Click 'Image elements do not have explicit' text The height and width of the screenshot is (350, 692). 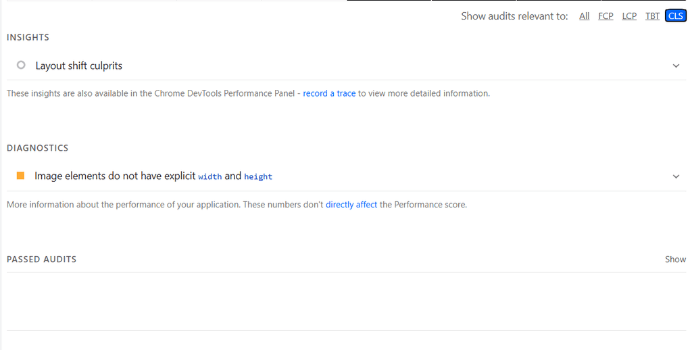115,176
